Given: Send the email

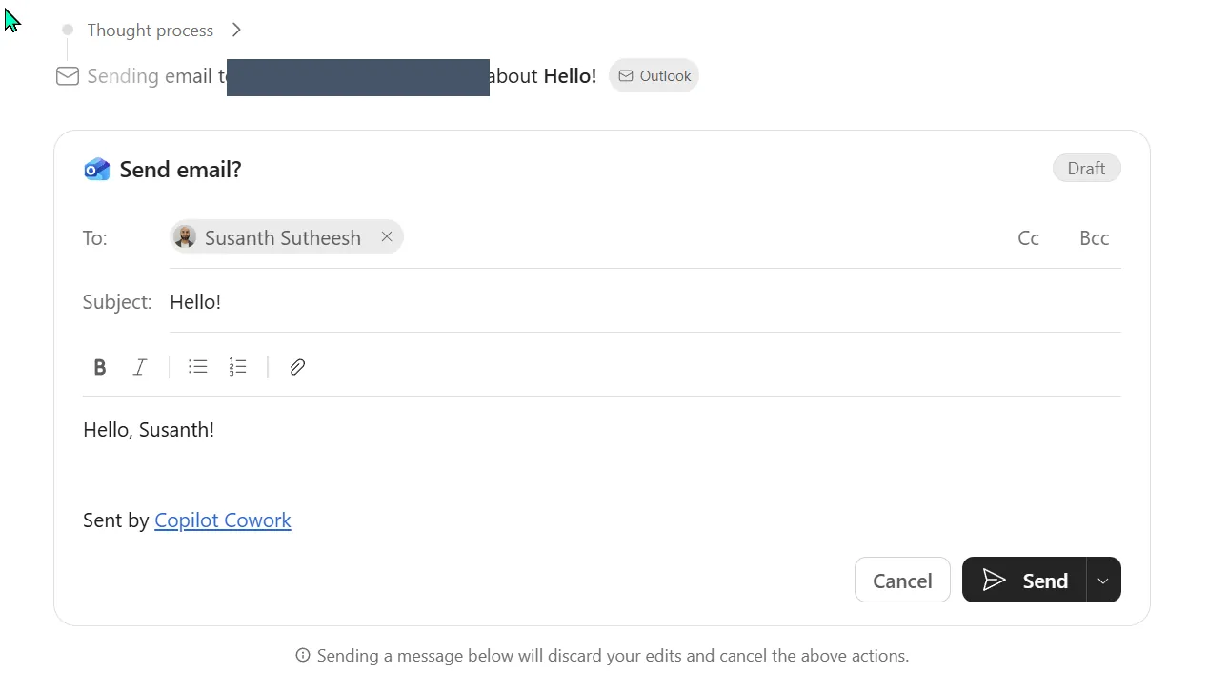Looking at the screenshot, I should point(1024,580).
